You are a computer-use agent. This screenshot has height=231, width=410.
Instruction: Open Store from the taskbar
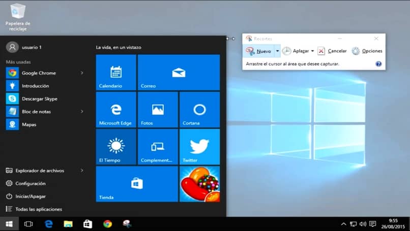[87, 224]
